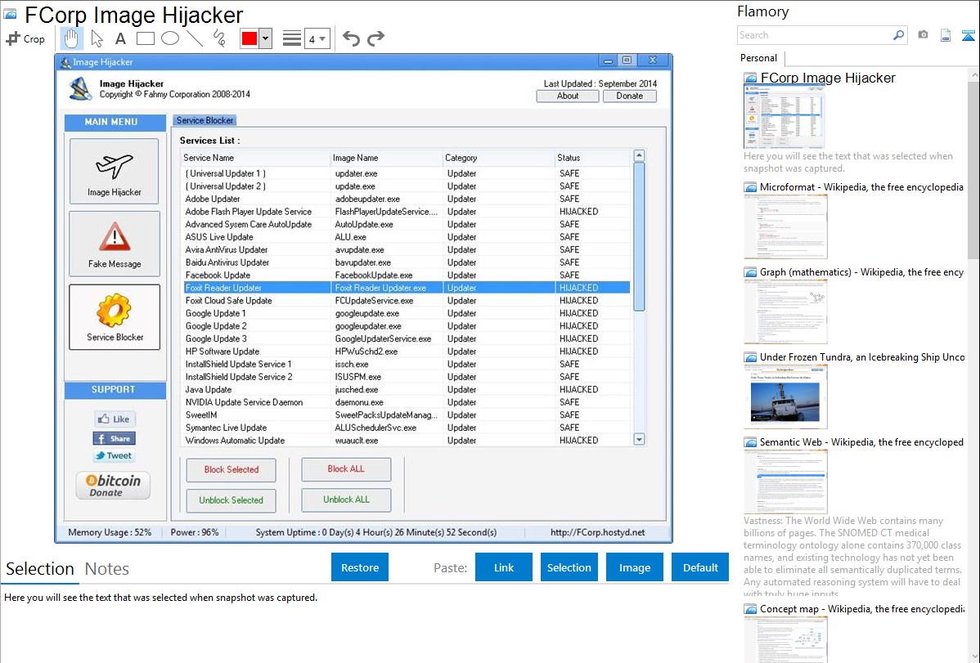
Task: Select the Facebook Update row
Action: (x=406, y=275)
